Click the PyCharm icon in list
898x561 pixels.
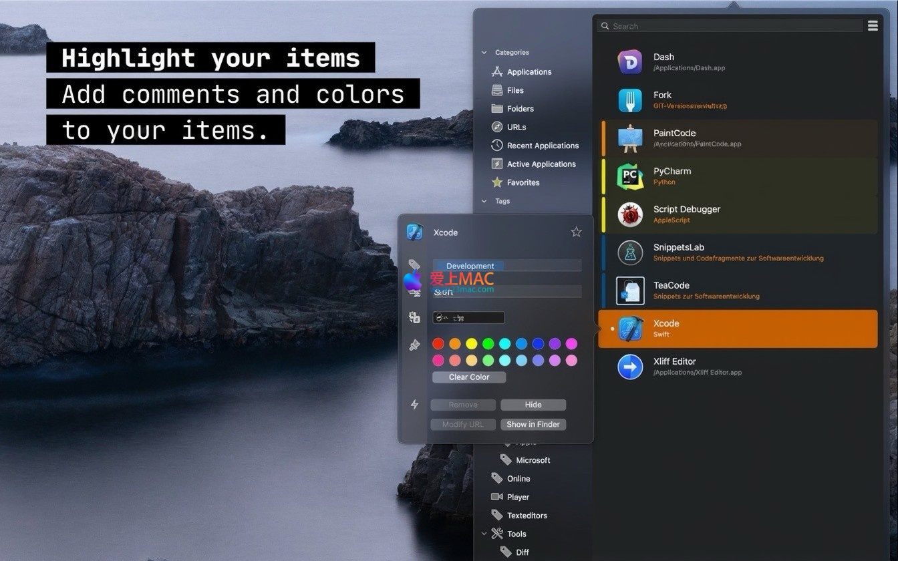tap(629, 176)
